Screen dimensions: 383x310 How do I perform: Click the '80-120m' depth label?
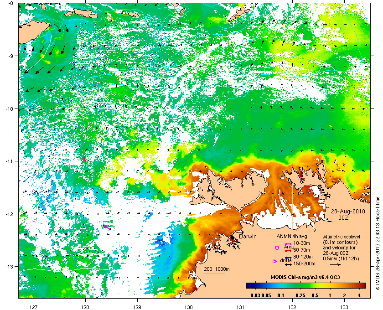point(303,257)
